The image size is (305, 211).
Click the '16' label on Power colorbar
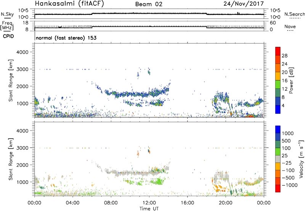284,81
